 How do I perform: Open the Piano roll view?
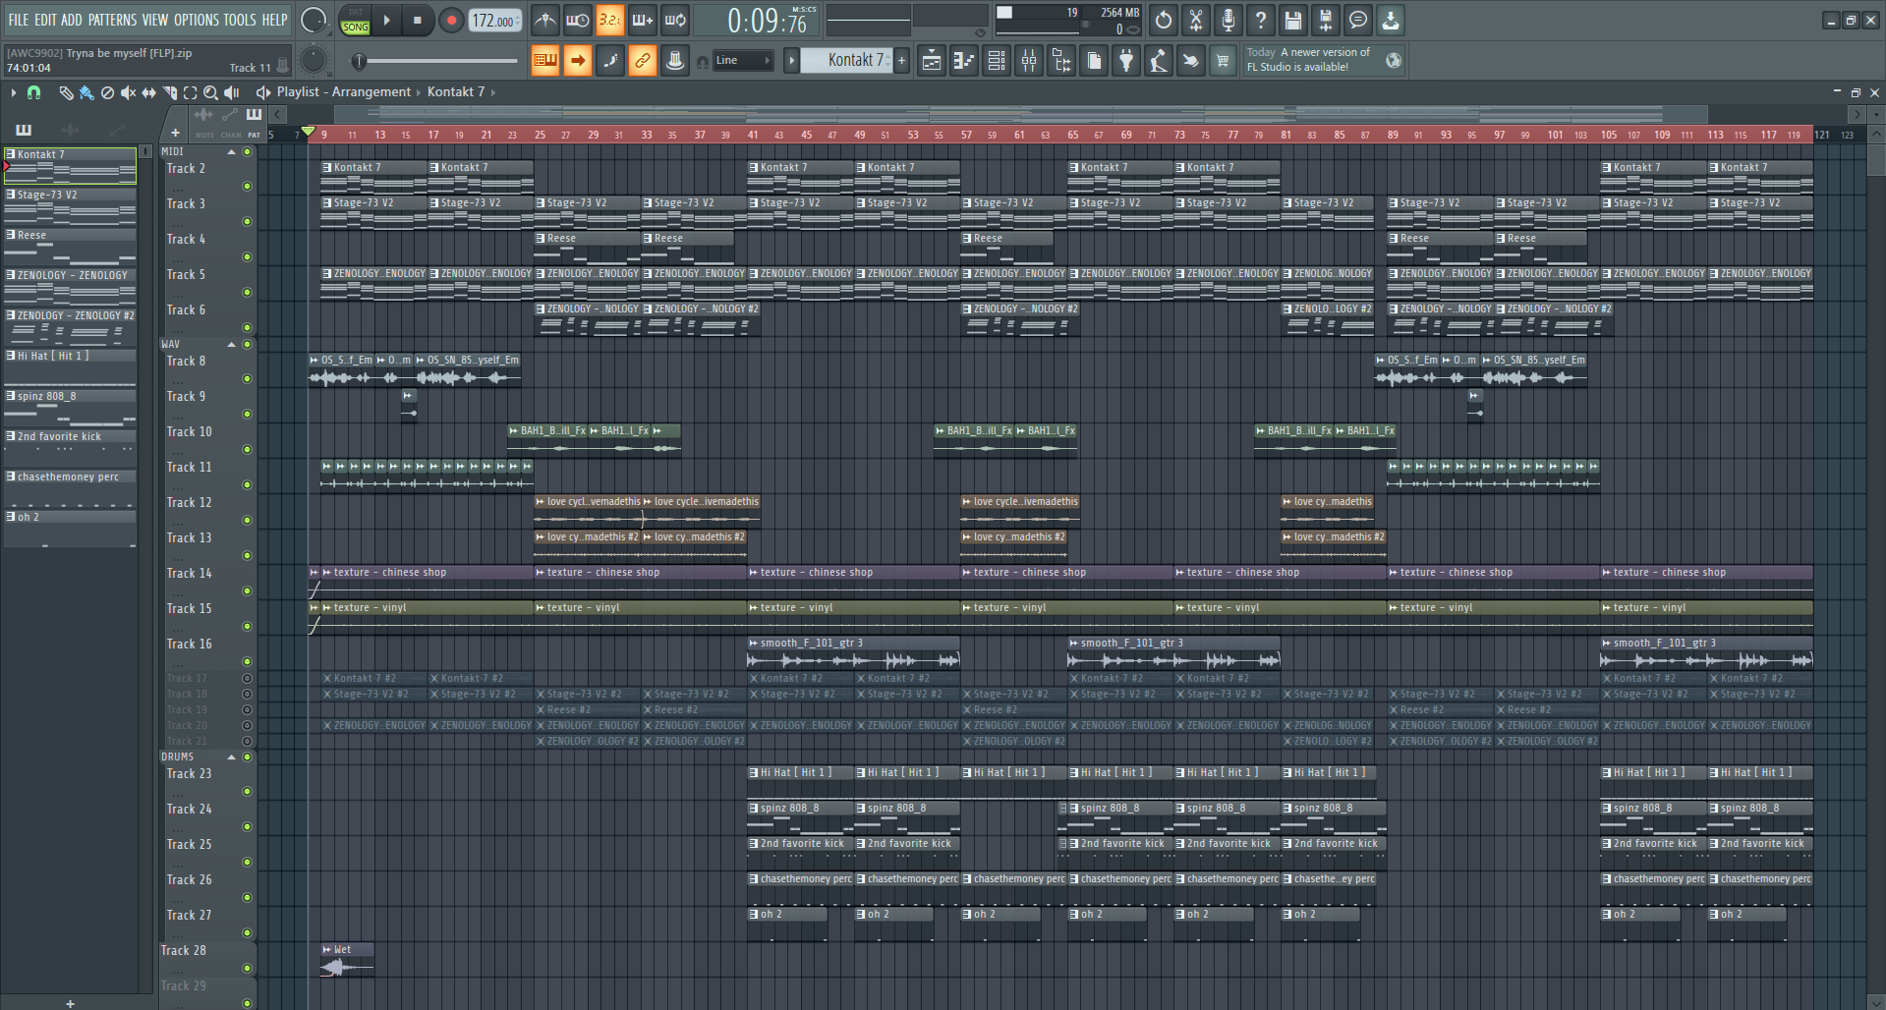964,61
